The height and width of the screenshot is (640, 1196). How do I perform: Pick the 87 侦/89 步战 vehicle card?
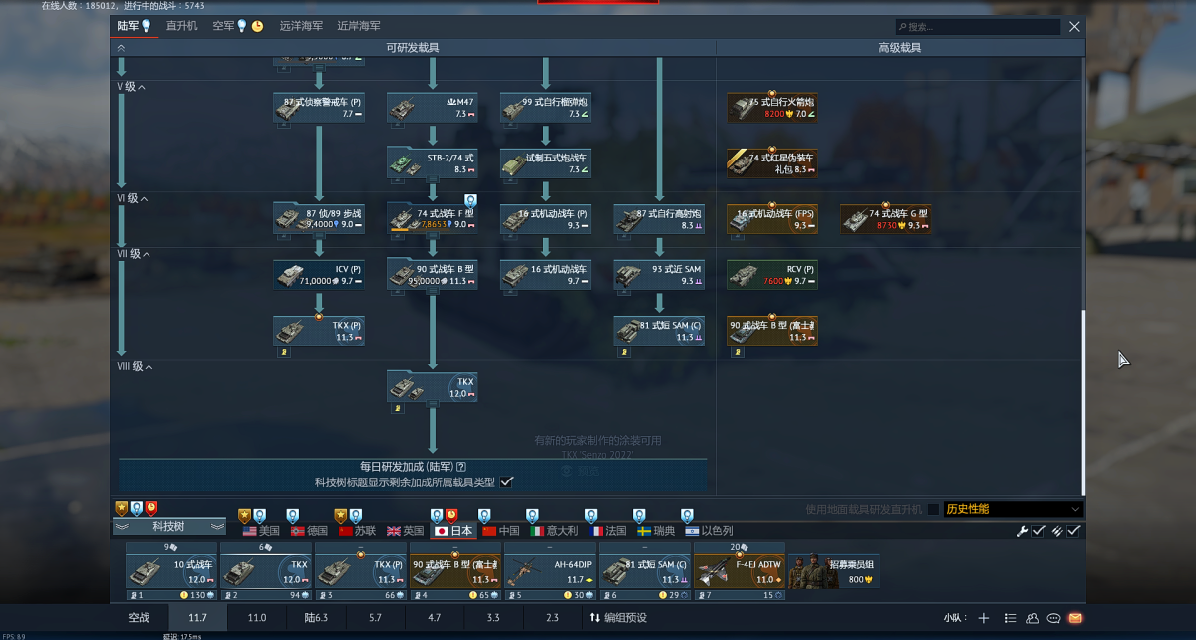319,218
